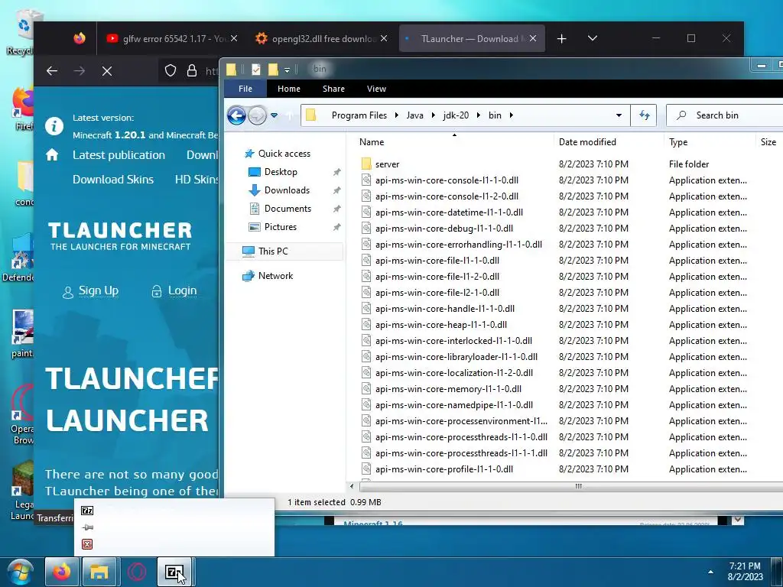Open the Download Skins link
The image size is (783, 587).
click(113, 180)
